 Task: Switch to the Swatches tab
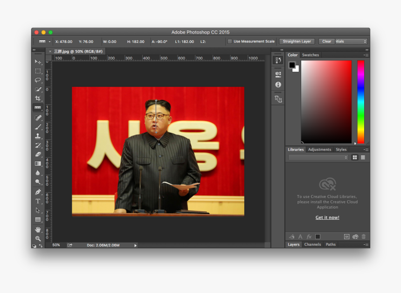coord(310,55)
